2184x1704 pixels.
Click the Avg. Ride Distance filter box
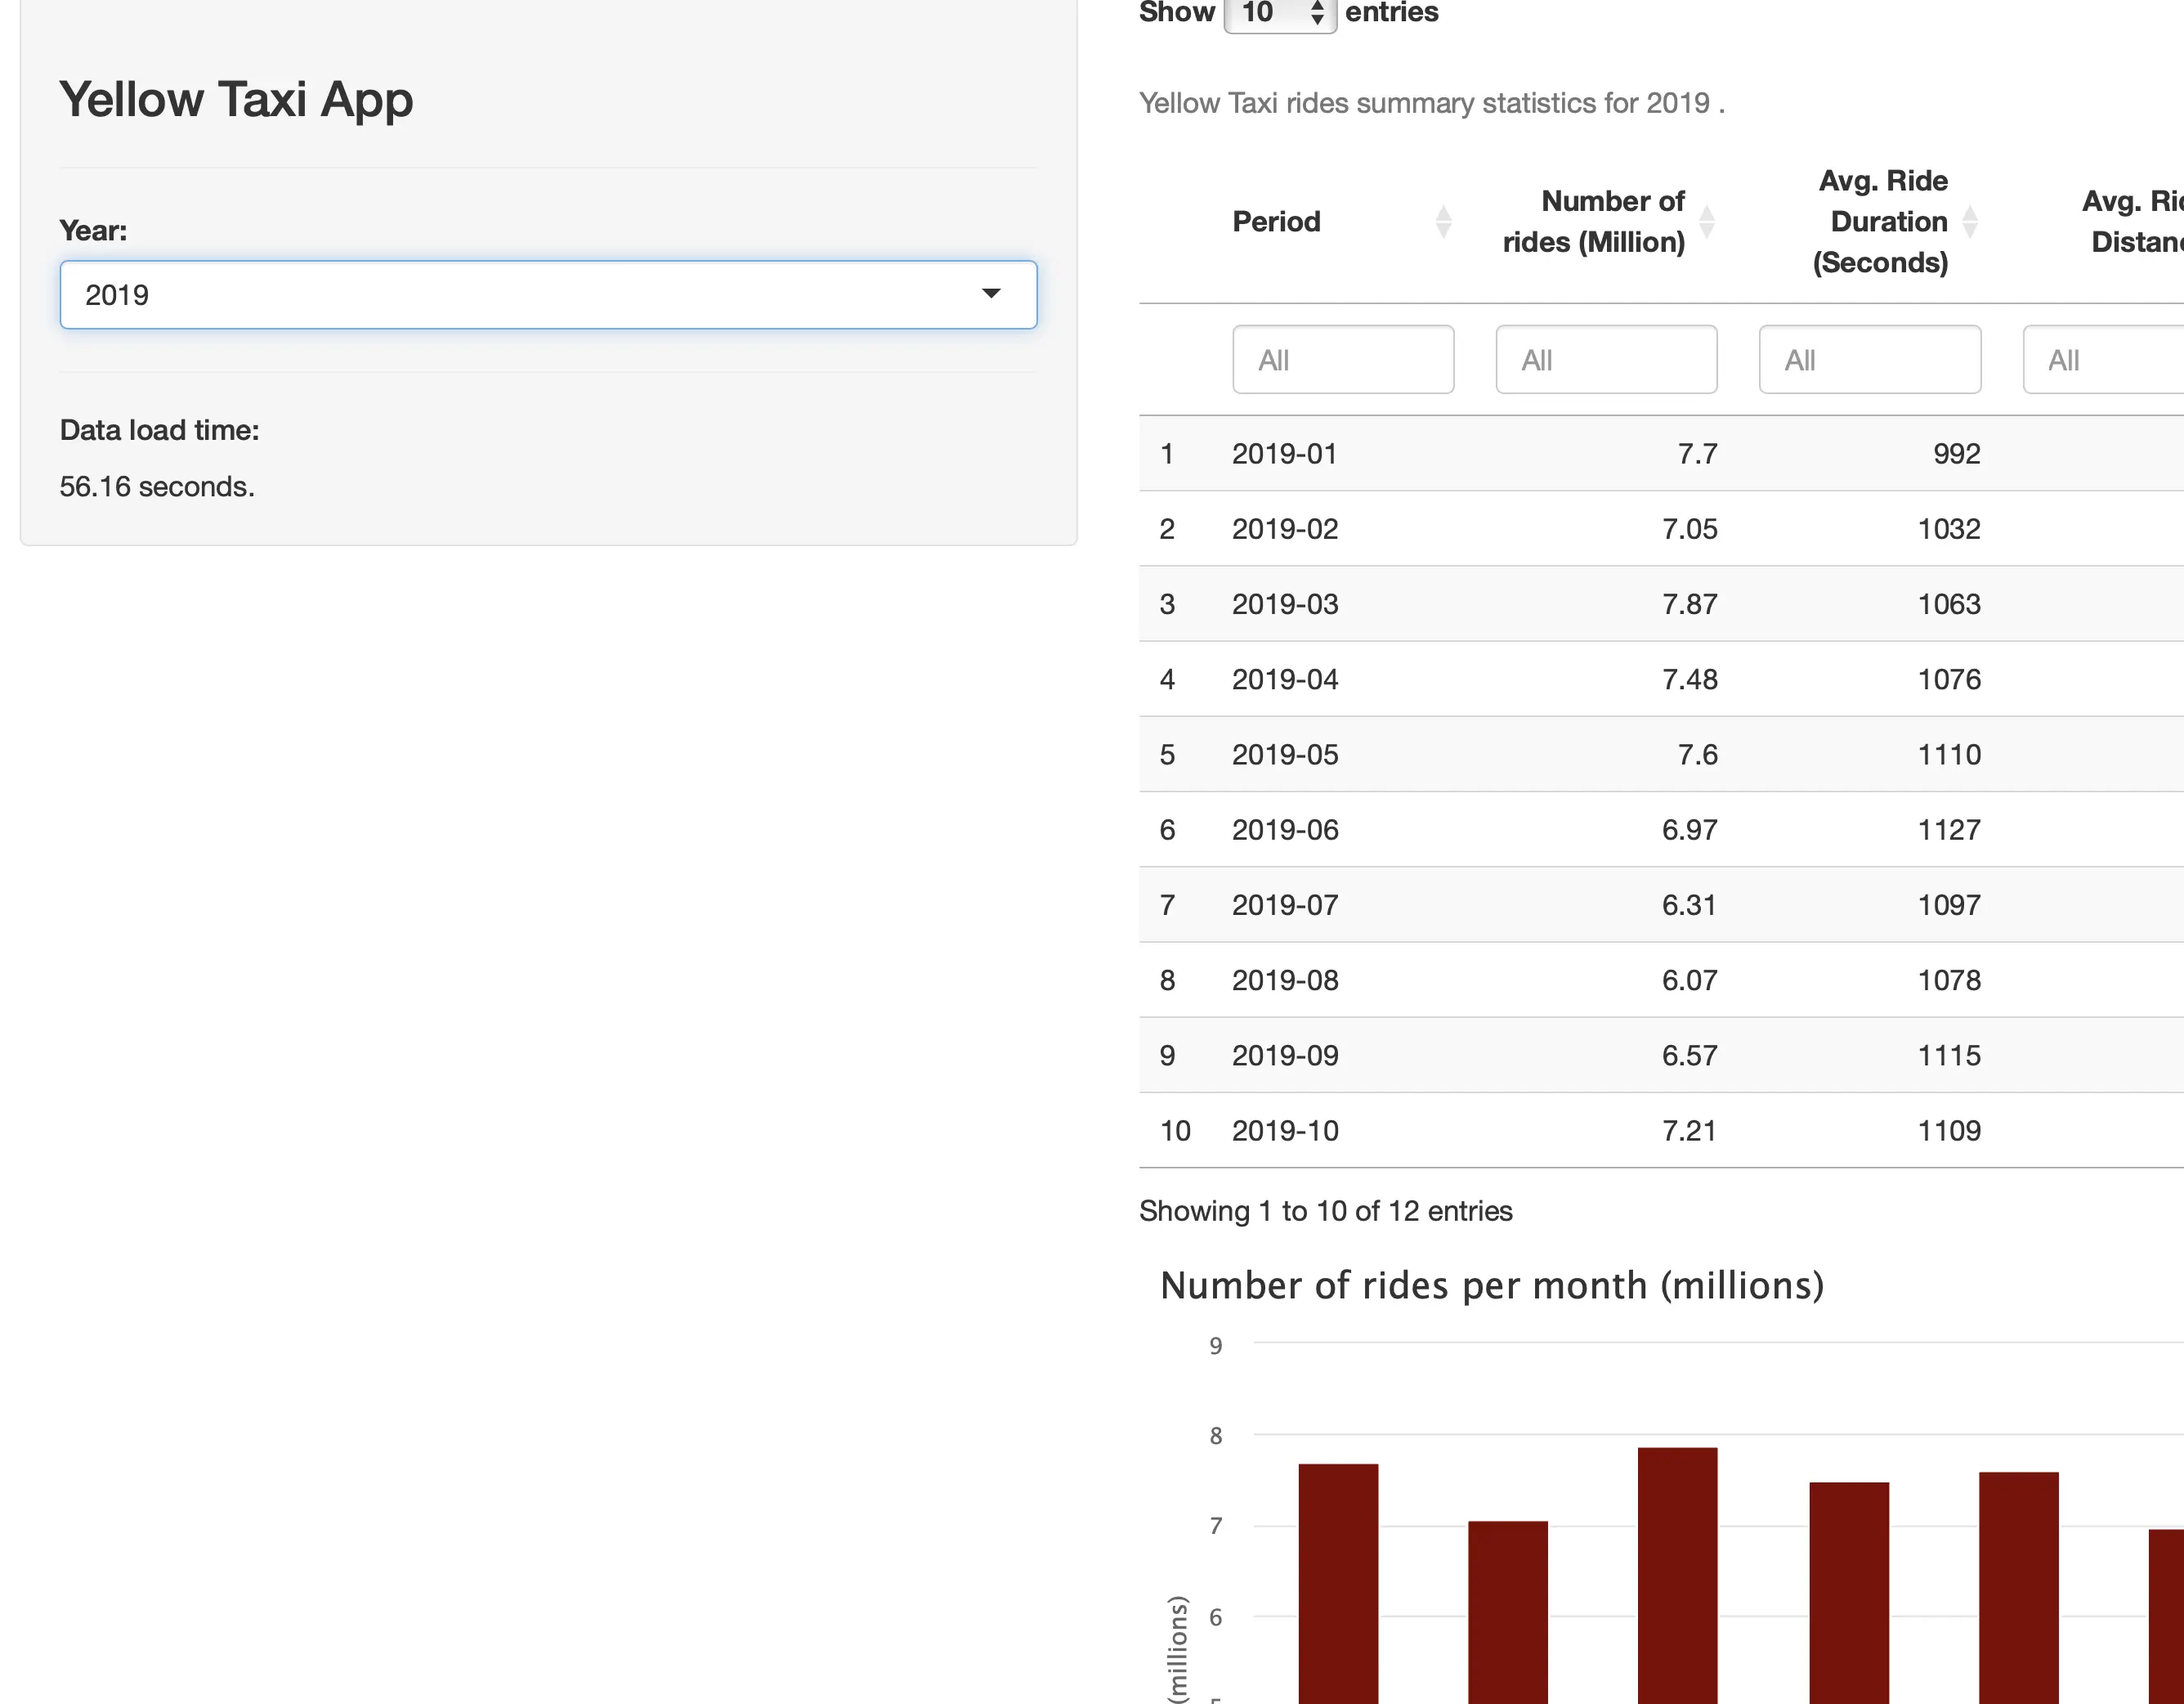click(2103, 359)
